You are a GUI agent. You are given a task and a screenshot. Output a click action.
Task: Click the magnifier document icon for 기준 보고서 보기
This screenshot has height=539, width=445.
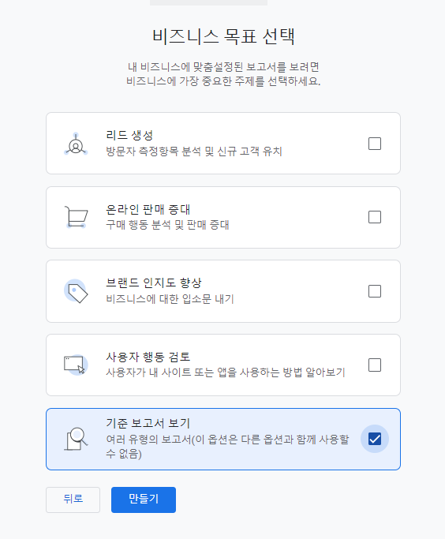[76, 439]
